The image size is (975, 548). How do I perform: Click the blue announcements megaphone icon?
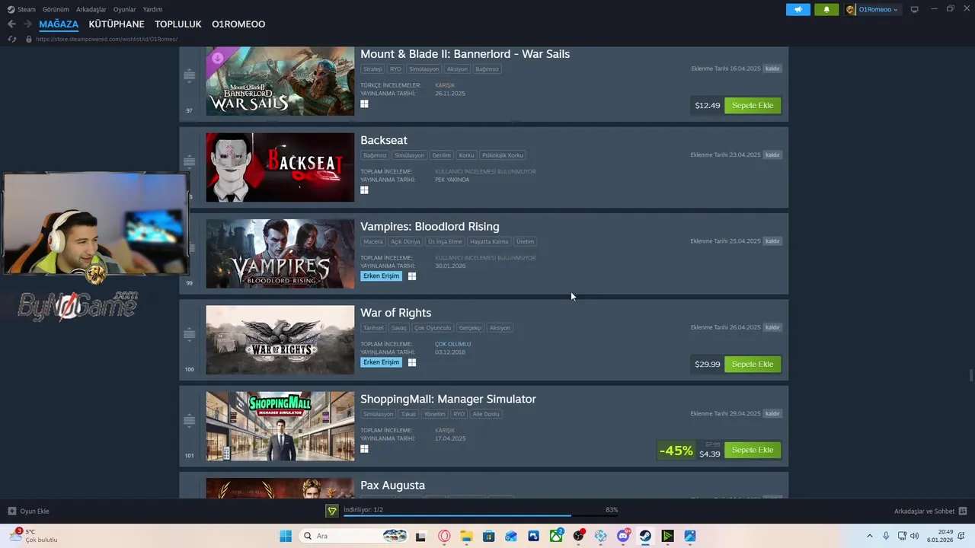pyautogui.click(x=798, y=9)
